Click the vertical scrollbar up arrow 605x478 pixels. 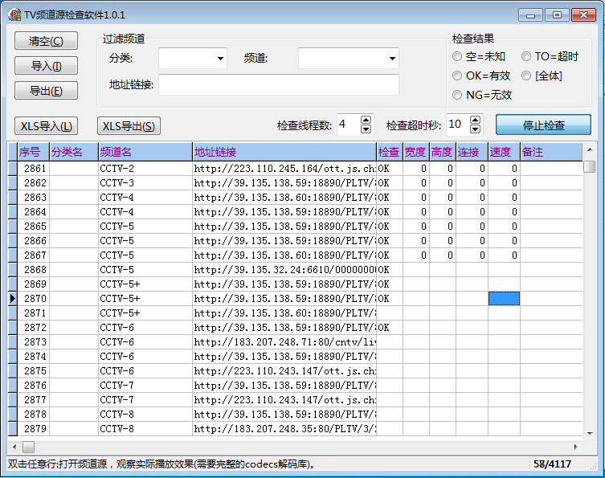coord(590,149)
